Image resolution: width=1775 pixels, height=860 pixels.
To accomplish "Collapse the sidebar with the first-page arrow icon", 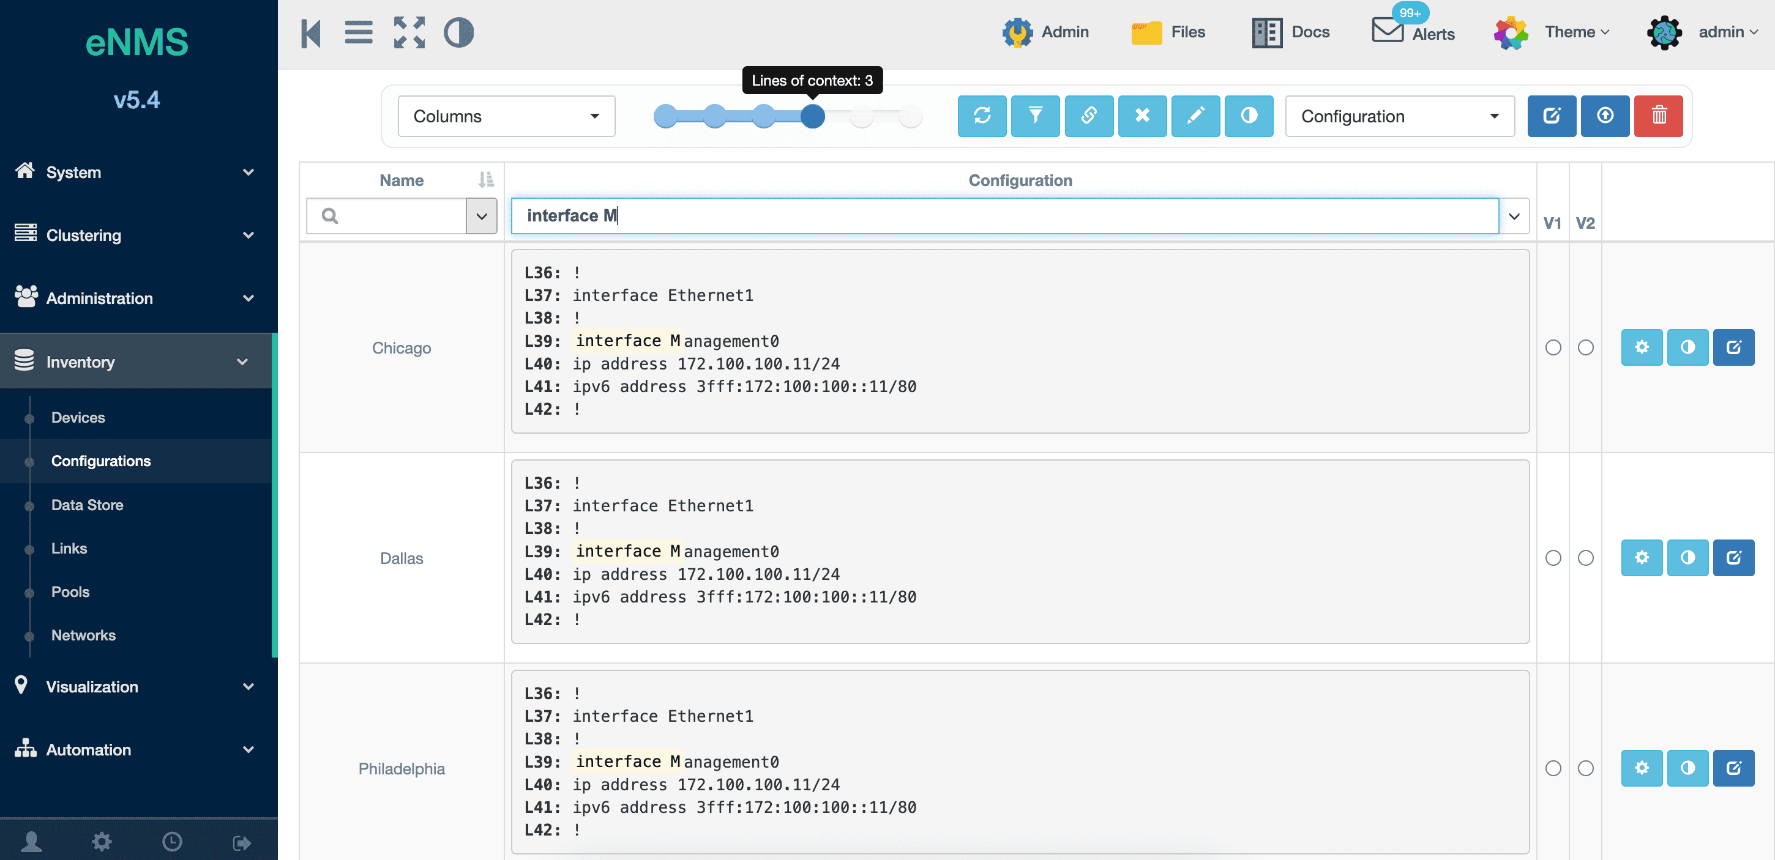I will click(x=311, y=33).
